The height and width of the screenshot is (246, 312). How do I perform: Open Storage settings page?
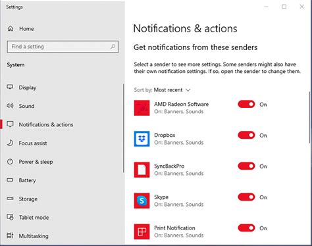(28, 199)
